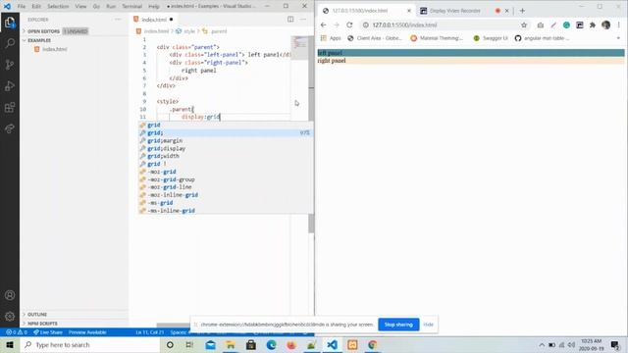
Task: Choose the "-moz-grid-group" suggestion
Action: pos(225,179)
